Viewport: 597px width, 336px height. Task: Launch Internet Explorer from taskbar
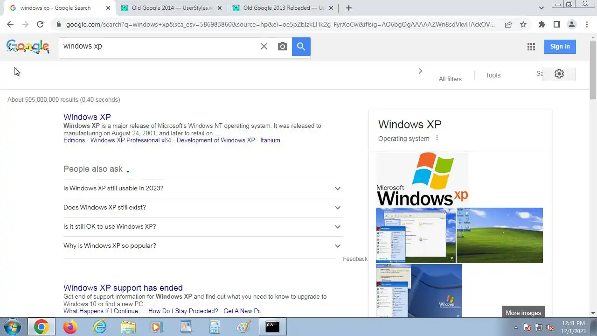99,327
